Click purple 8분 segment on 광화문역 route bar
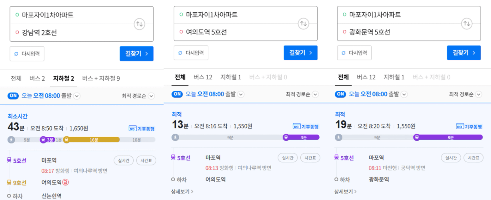This screenshot has height=200, width=491. tap(450, 137)
